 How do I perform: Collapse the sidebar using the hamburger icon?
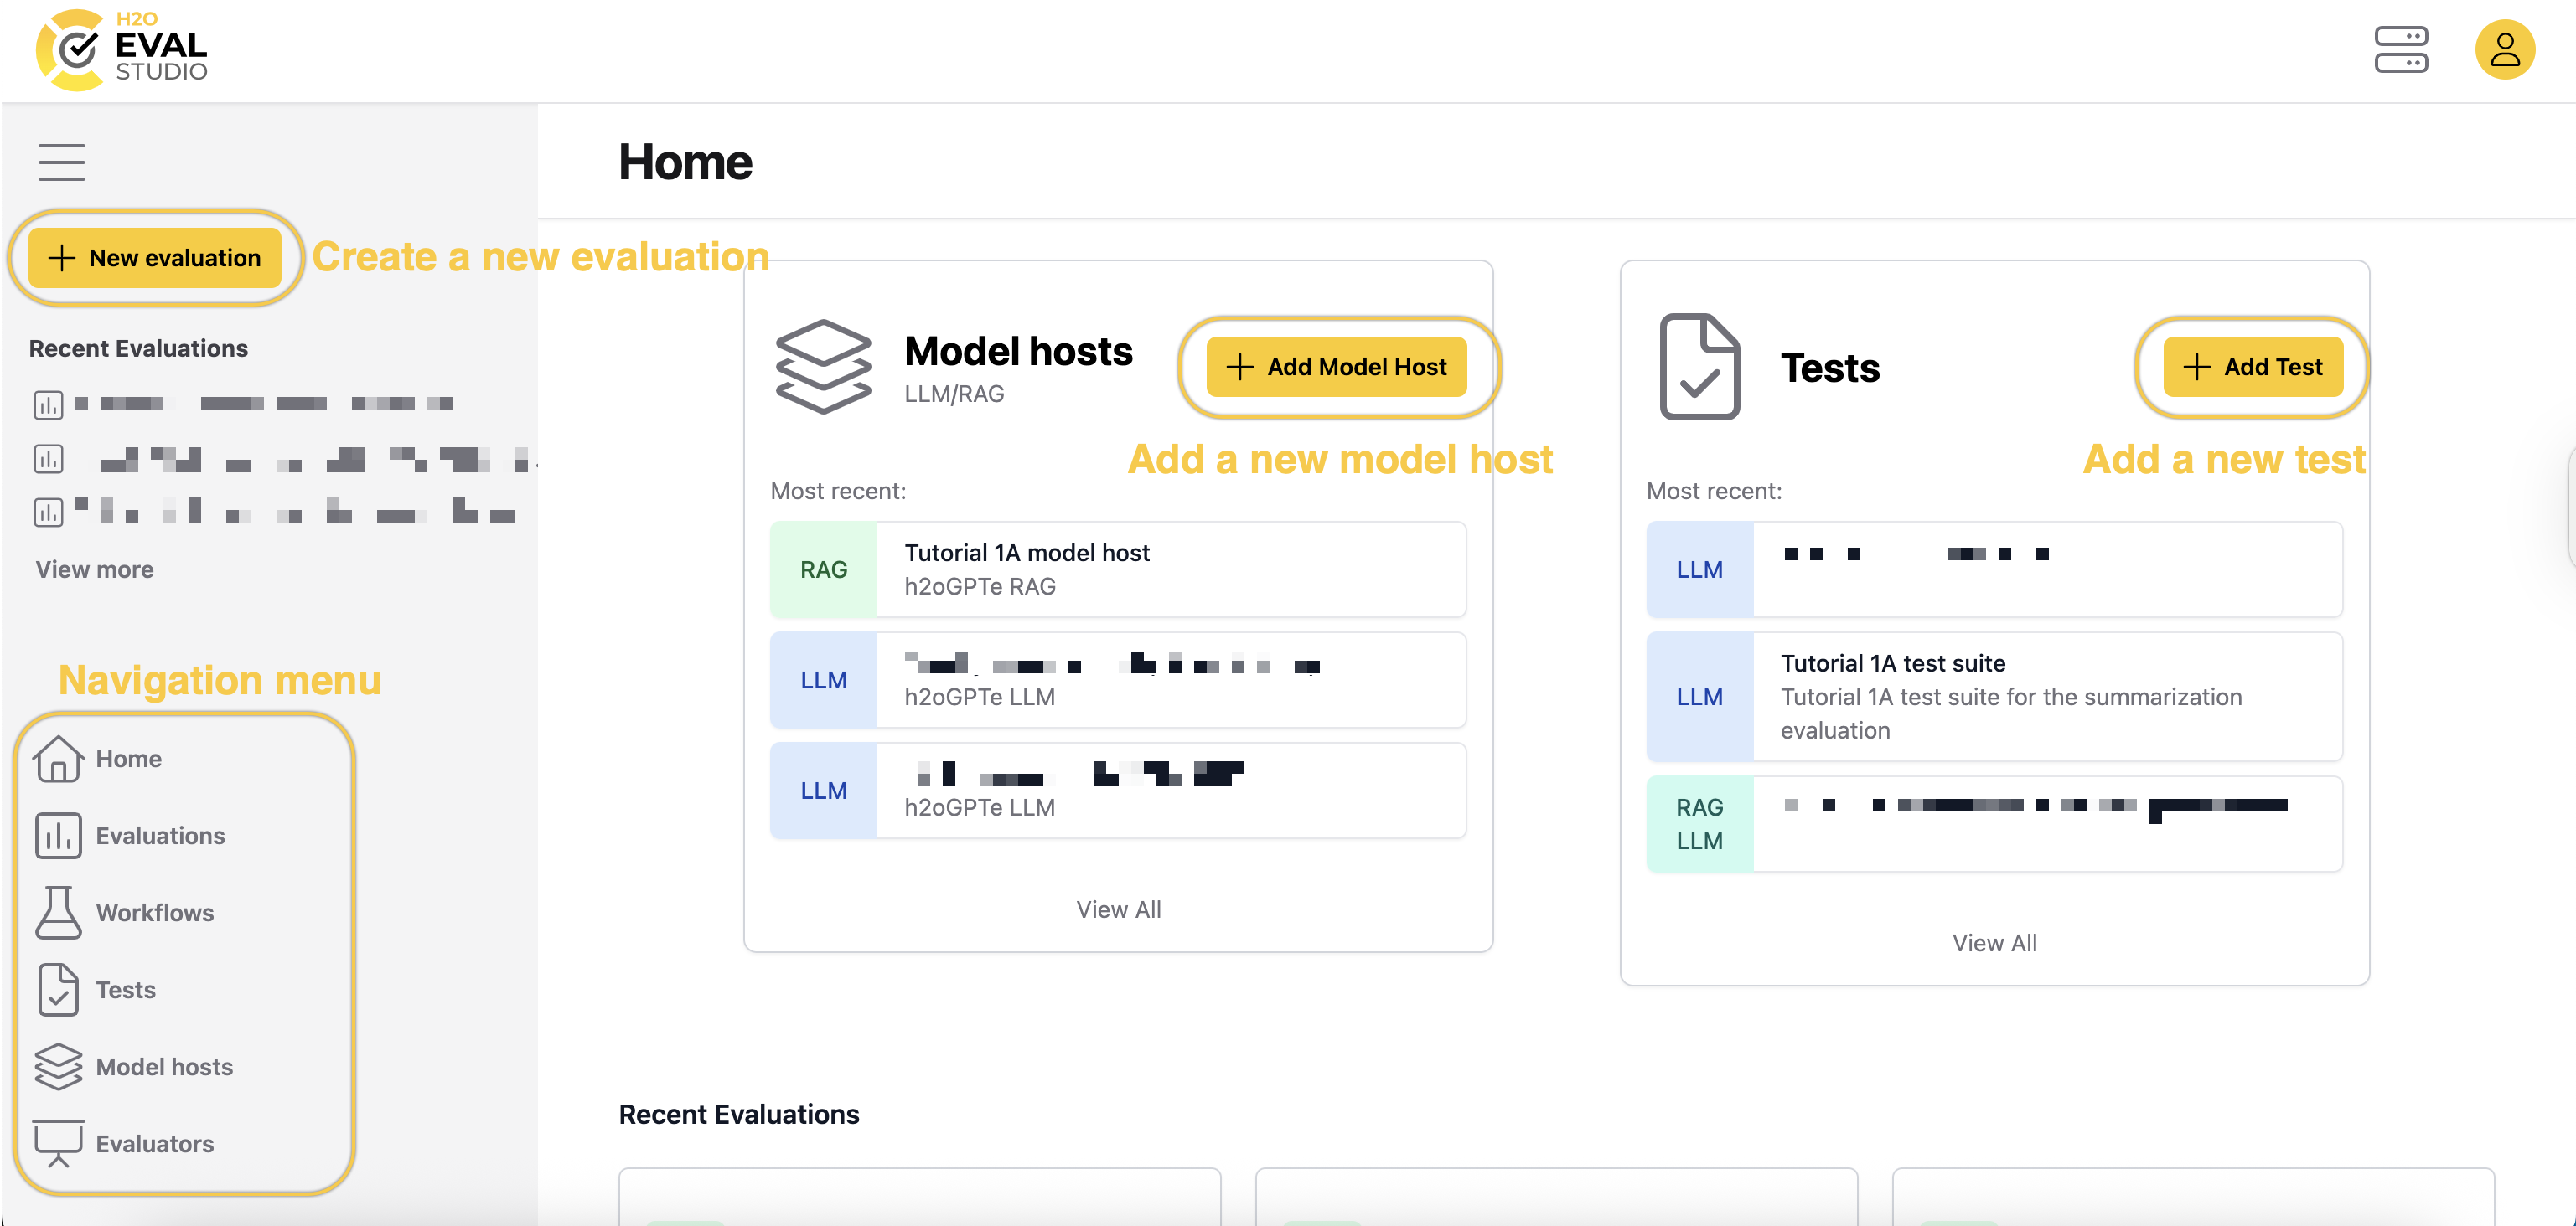(61, 161)
